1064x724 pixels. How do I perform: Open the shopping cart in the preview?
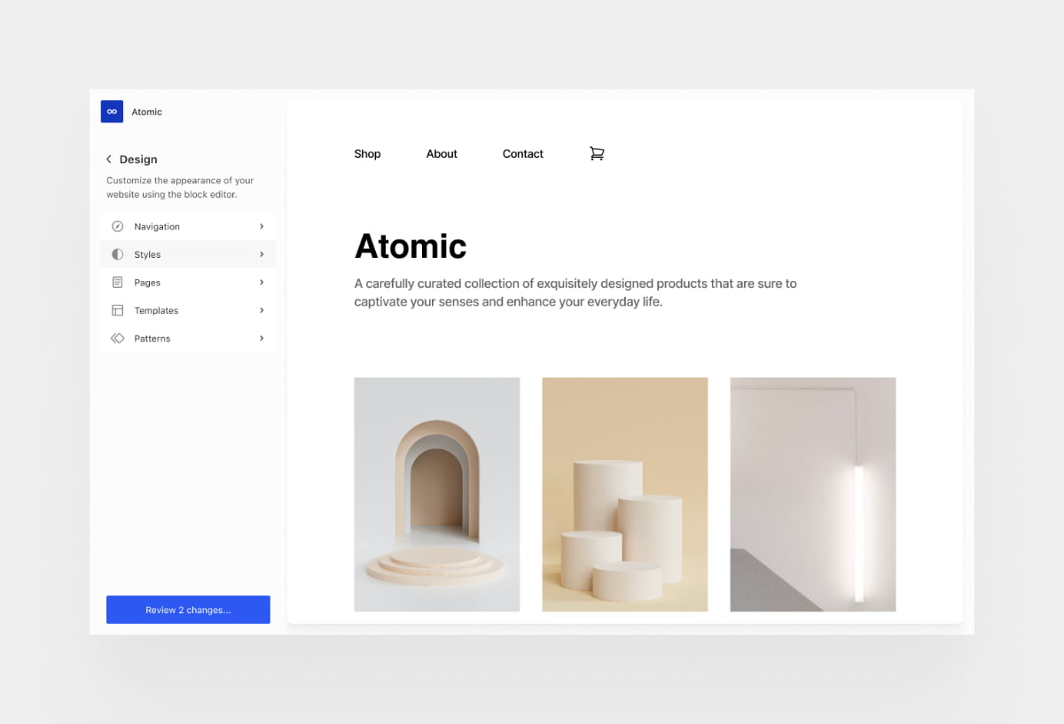pos(597,152)
